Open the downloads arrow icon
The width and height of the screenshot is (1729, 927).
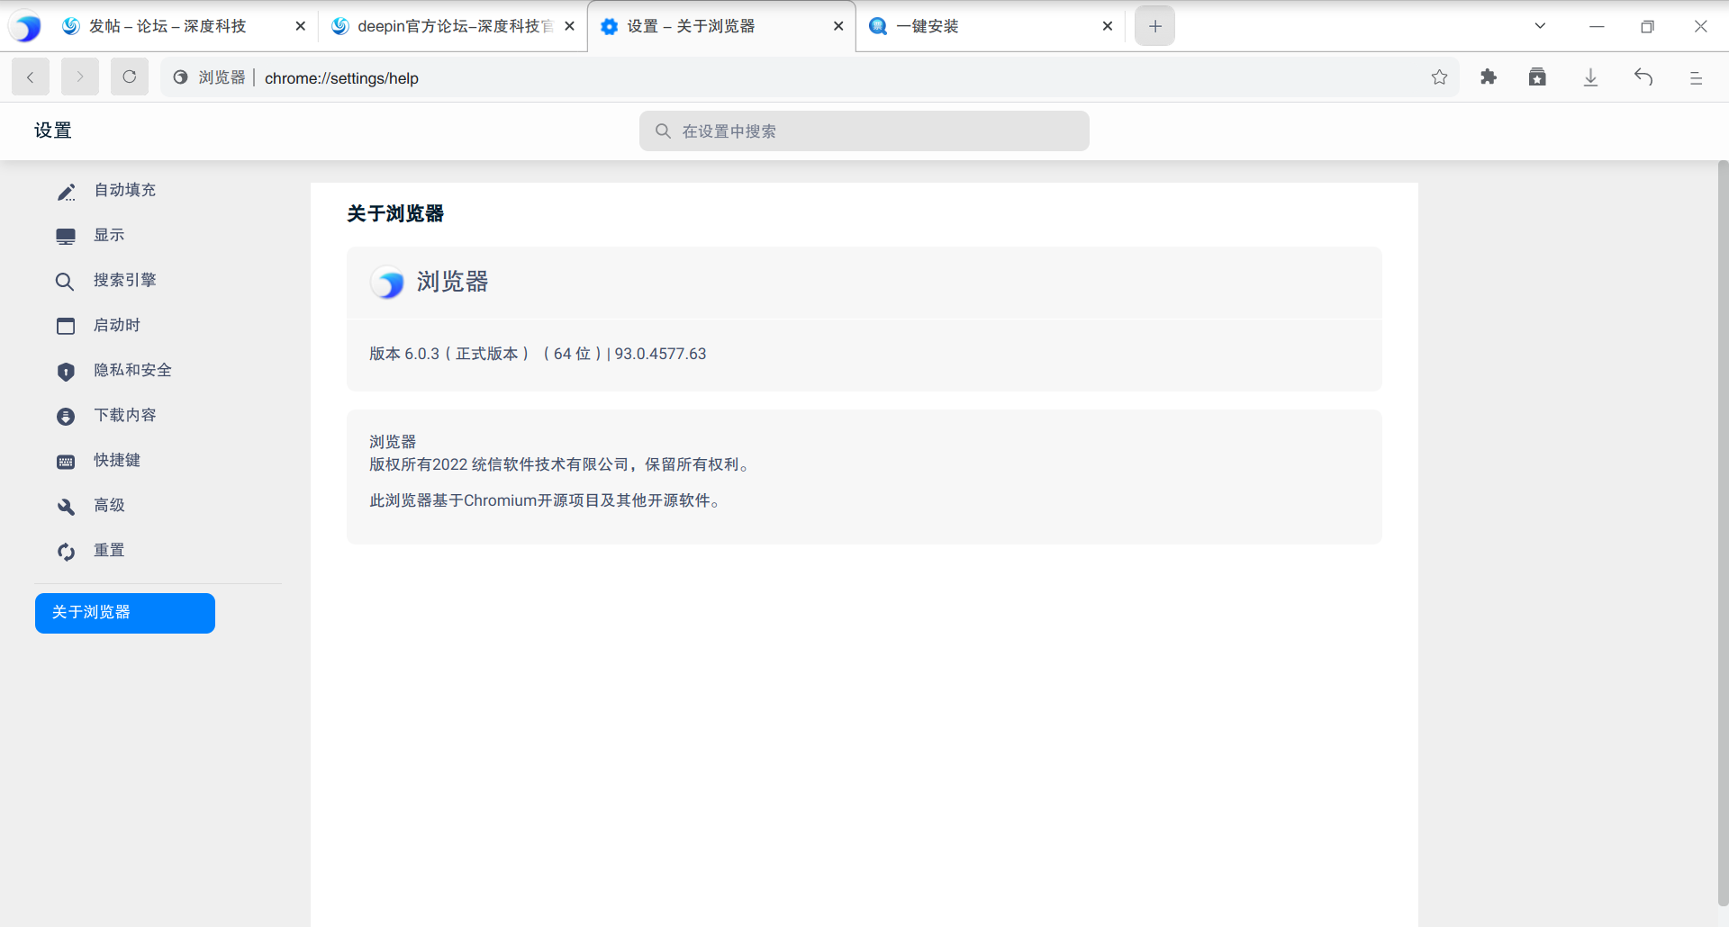(x=1591, y=77)
